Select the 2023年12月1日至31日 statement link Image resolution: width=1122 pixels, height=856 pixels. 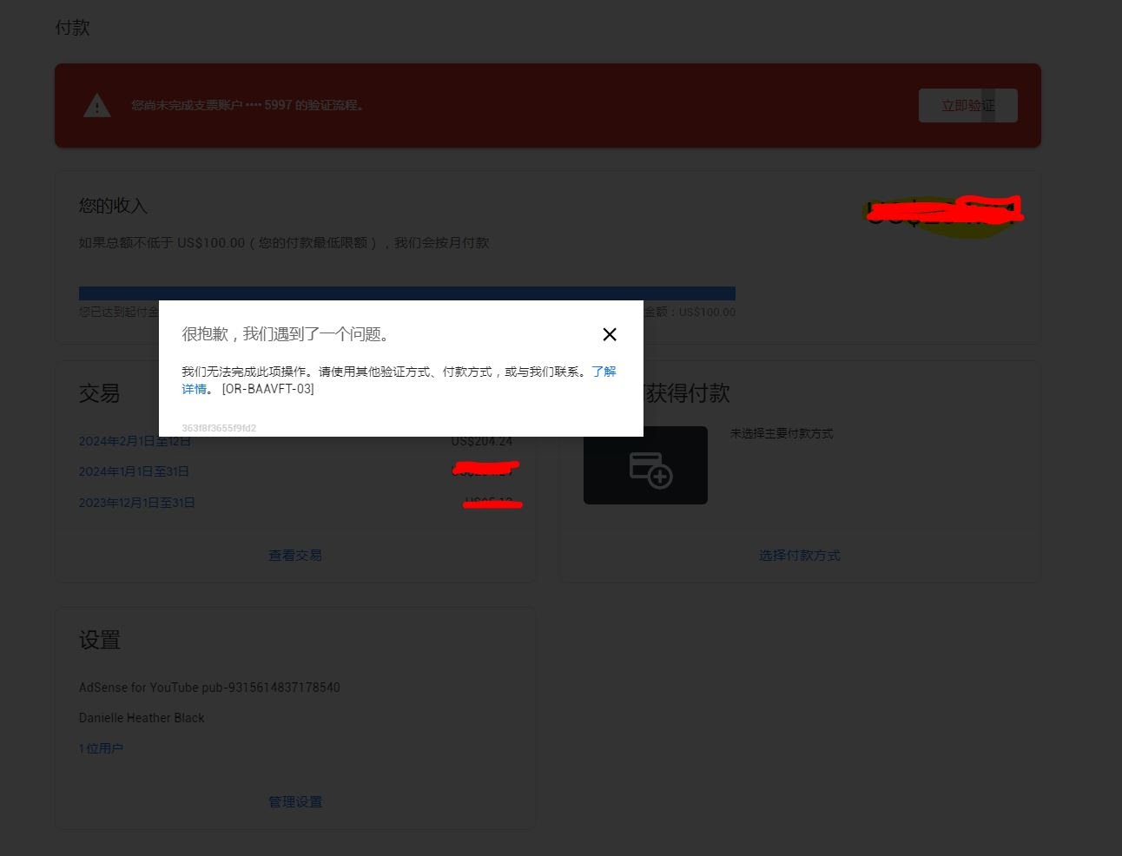point(136,502)
